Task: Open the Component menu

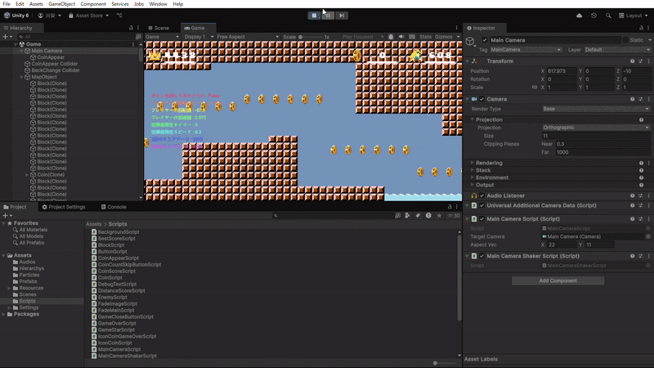Action: [93, 4]
